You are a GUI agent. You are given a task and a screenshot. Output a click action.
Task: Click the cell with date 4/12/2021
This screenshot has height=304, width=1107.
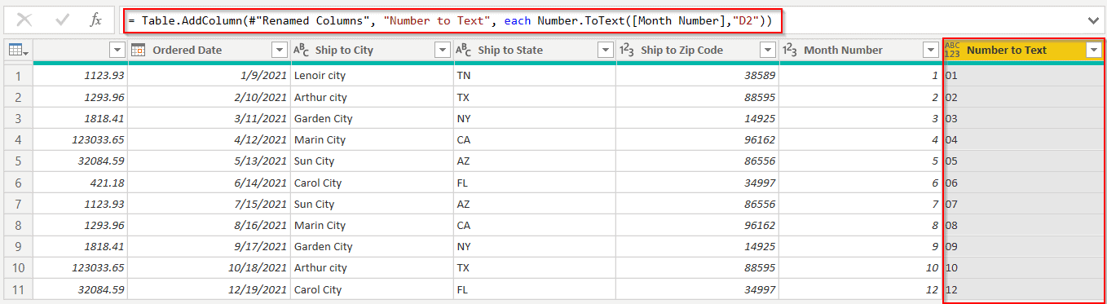[x=209, y=140]
